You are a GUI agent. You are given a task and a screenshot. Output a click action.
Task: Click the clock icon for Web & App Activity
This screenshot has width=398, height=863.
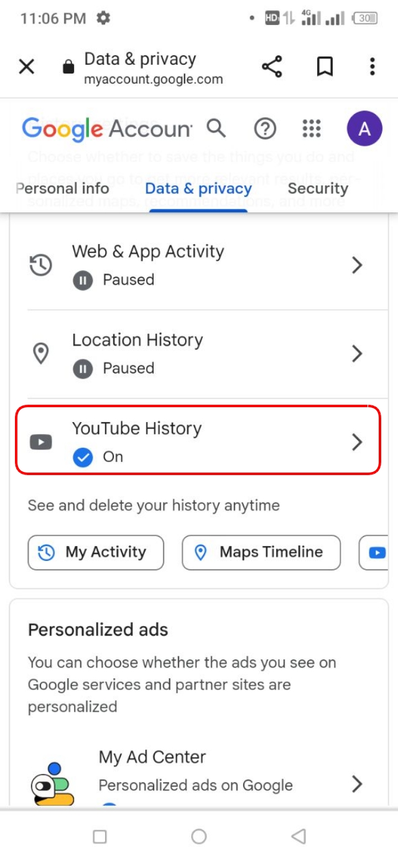pyautogui.click(x=40, y=265)
